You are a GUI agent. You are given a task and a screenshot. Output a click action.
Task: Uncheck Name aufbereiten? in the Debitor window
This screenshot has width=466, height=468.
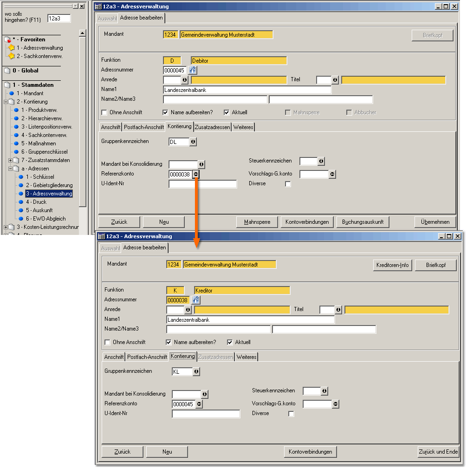pyautogui.click(x=165, y=112)
